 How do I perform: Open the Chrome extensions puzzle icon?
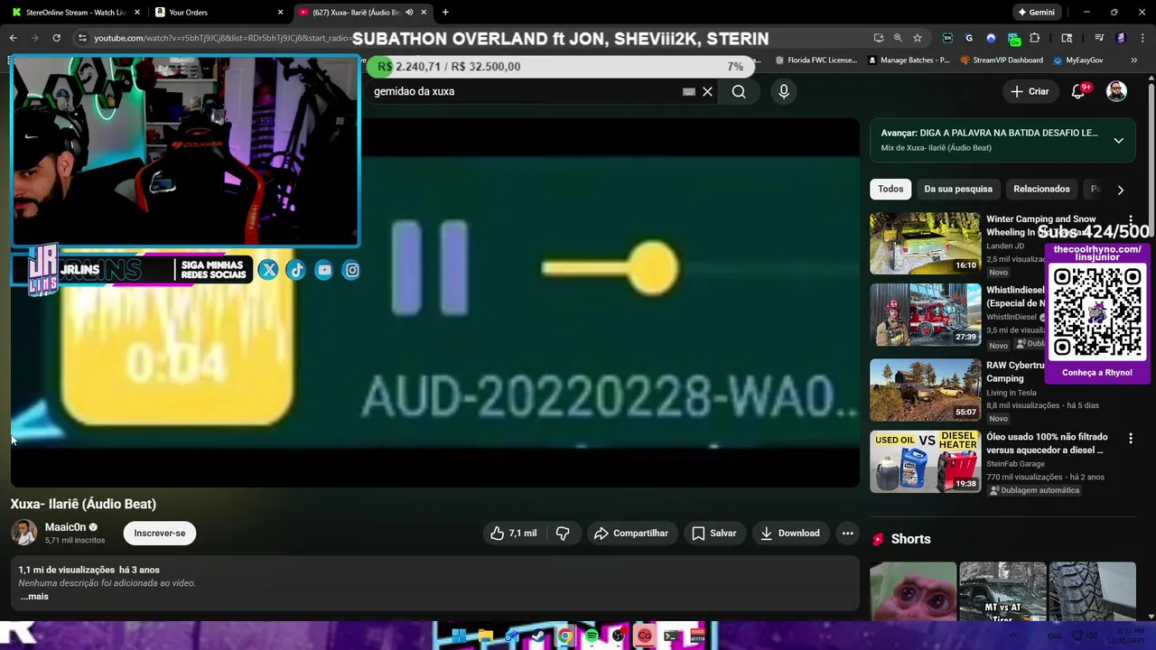tap(1035, 38)
